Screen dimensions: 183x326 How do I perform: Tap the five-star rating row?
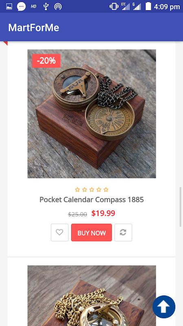(91, 189)
